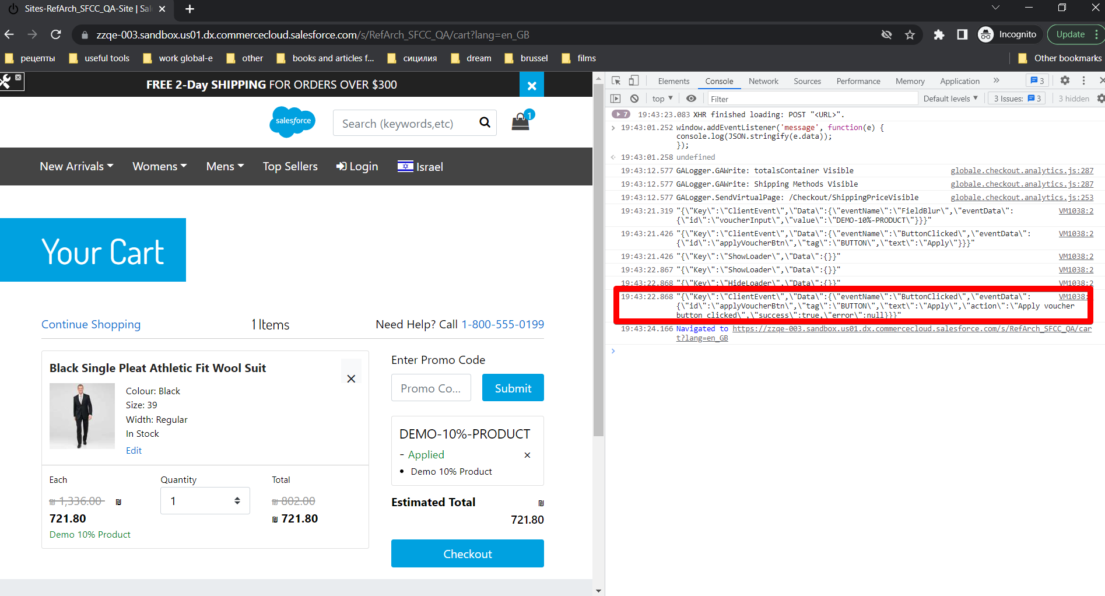Select the Console tab
The width and height of the screenshot is (1105, 596).
point(719,81)
